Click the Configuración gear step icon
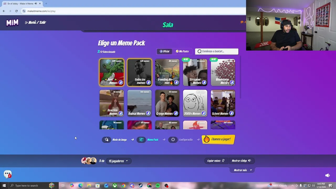The height and width of the screenshot is (189, 336). coord(173,140)
